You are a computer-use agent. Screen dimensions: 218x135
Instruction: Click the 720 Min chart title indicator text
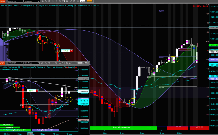[38, 68]
